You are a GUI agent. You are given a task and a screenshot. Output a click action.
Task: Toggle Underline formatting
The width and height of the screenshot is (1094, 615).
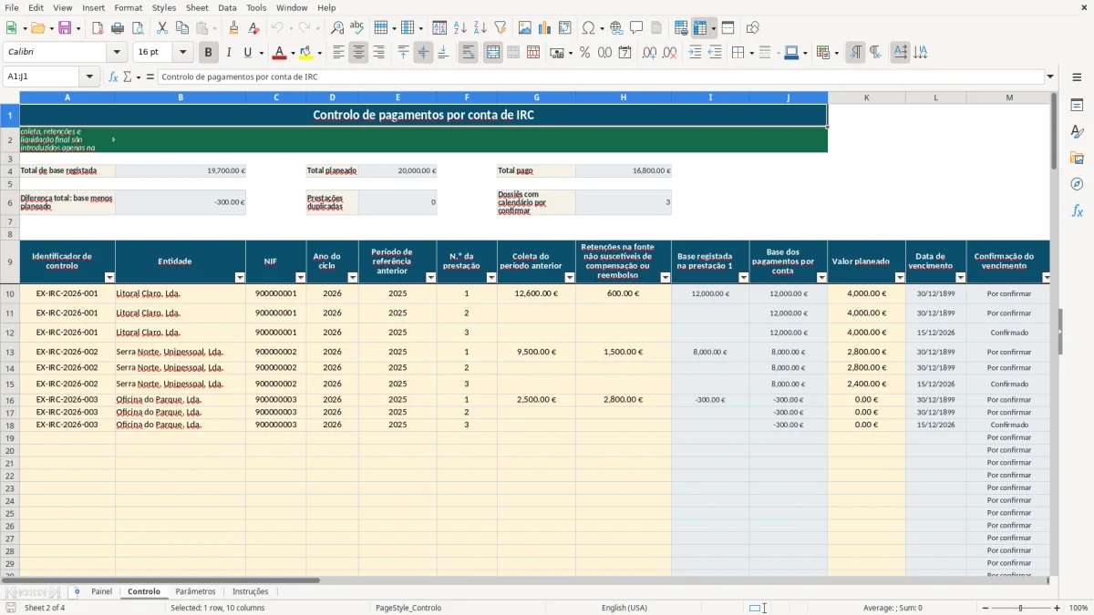(x=247, y=53)
